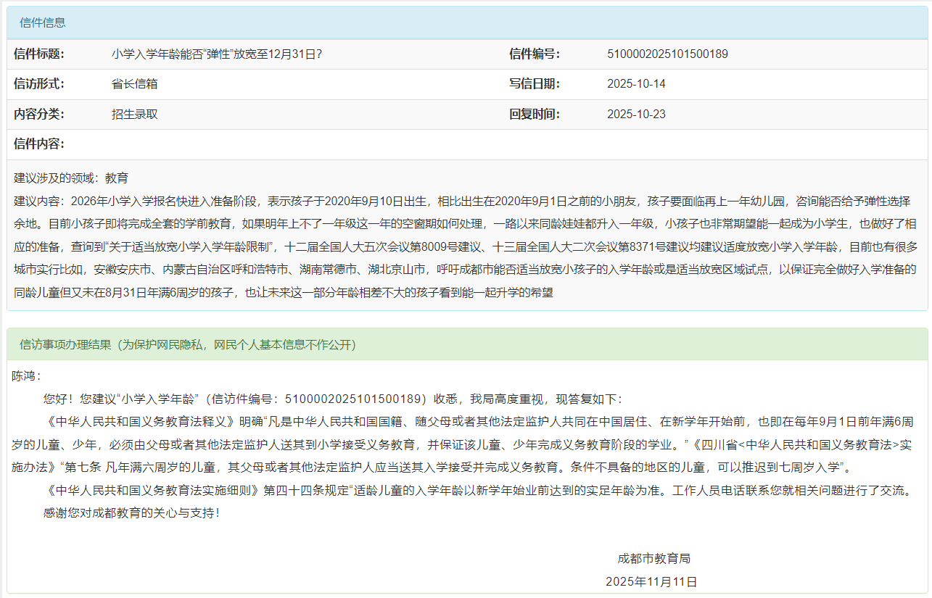
Task: Click the 信访形式 field label
Action: coord(39,83)
